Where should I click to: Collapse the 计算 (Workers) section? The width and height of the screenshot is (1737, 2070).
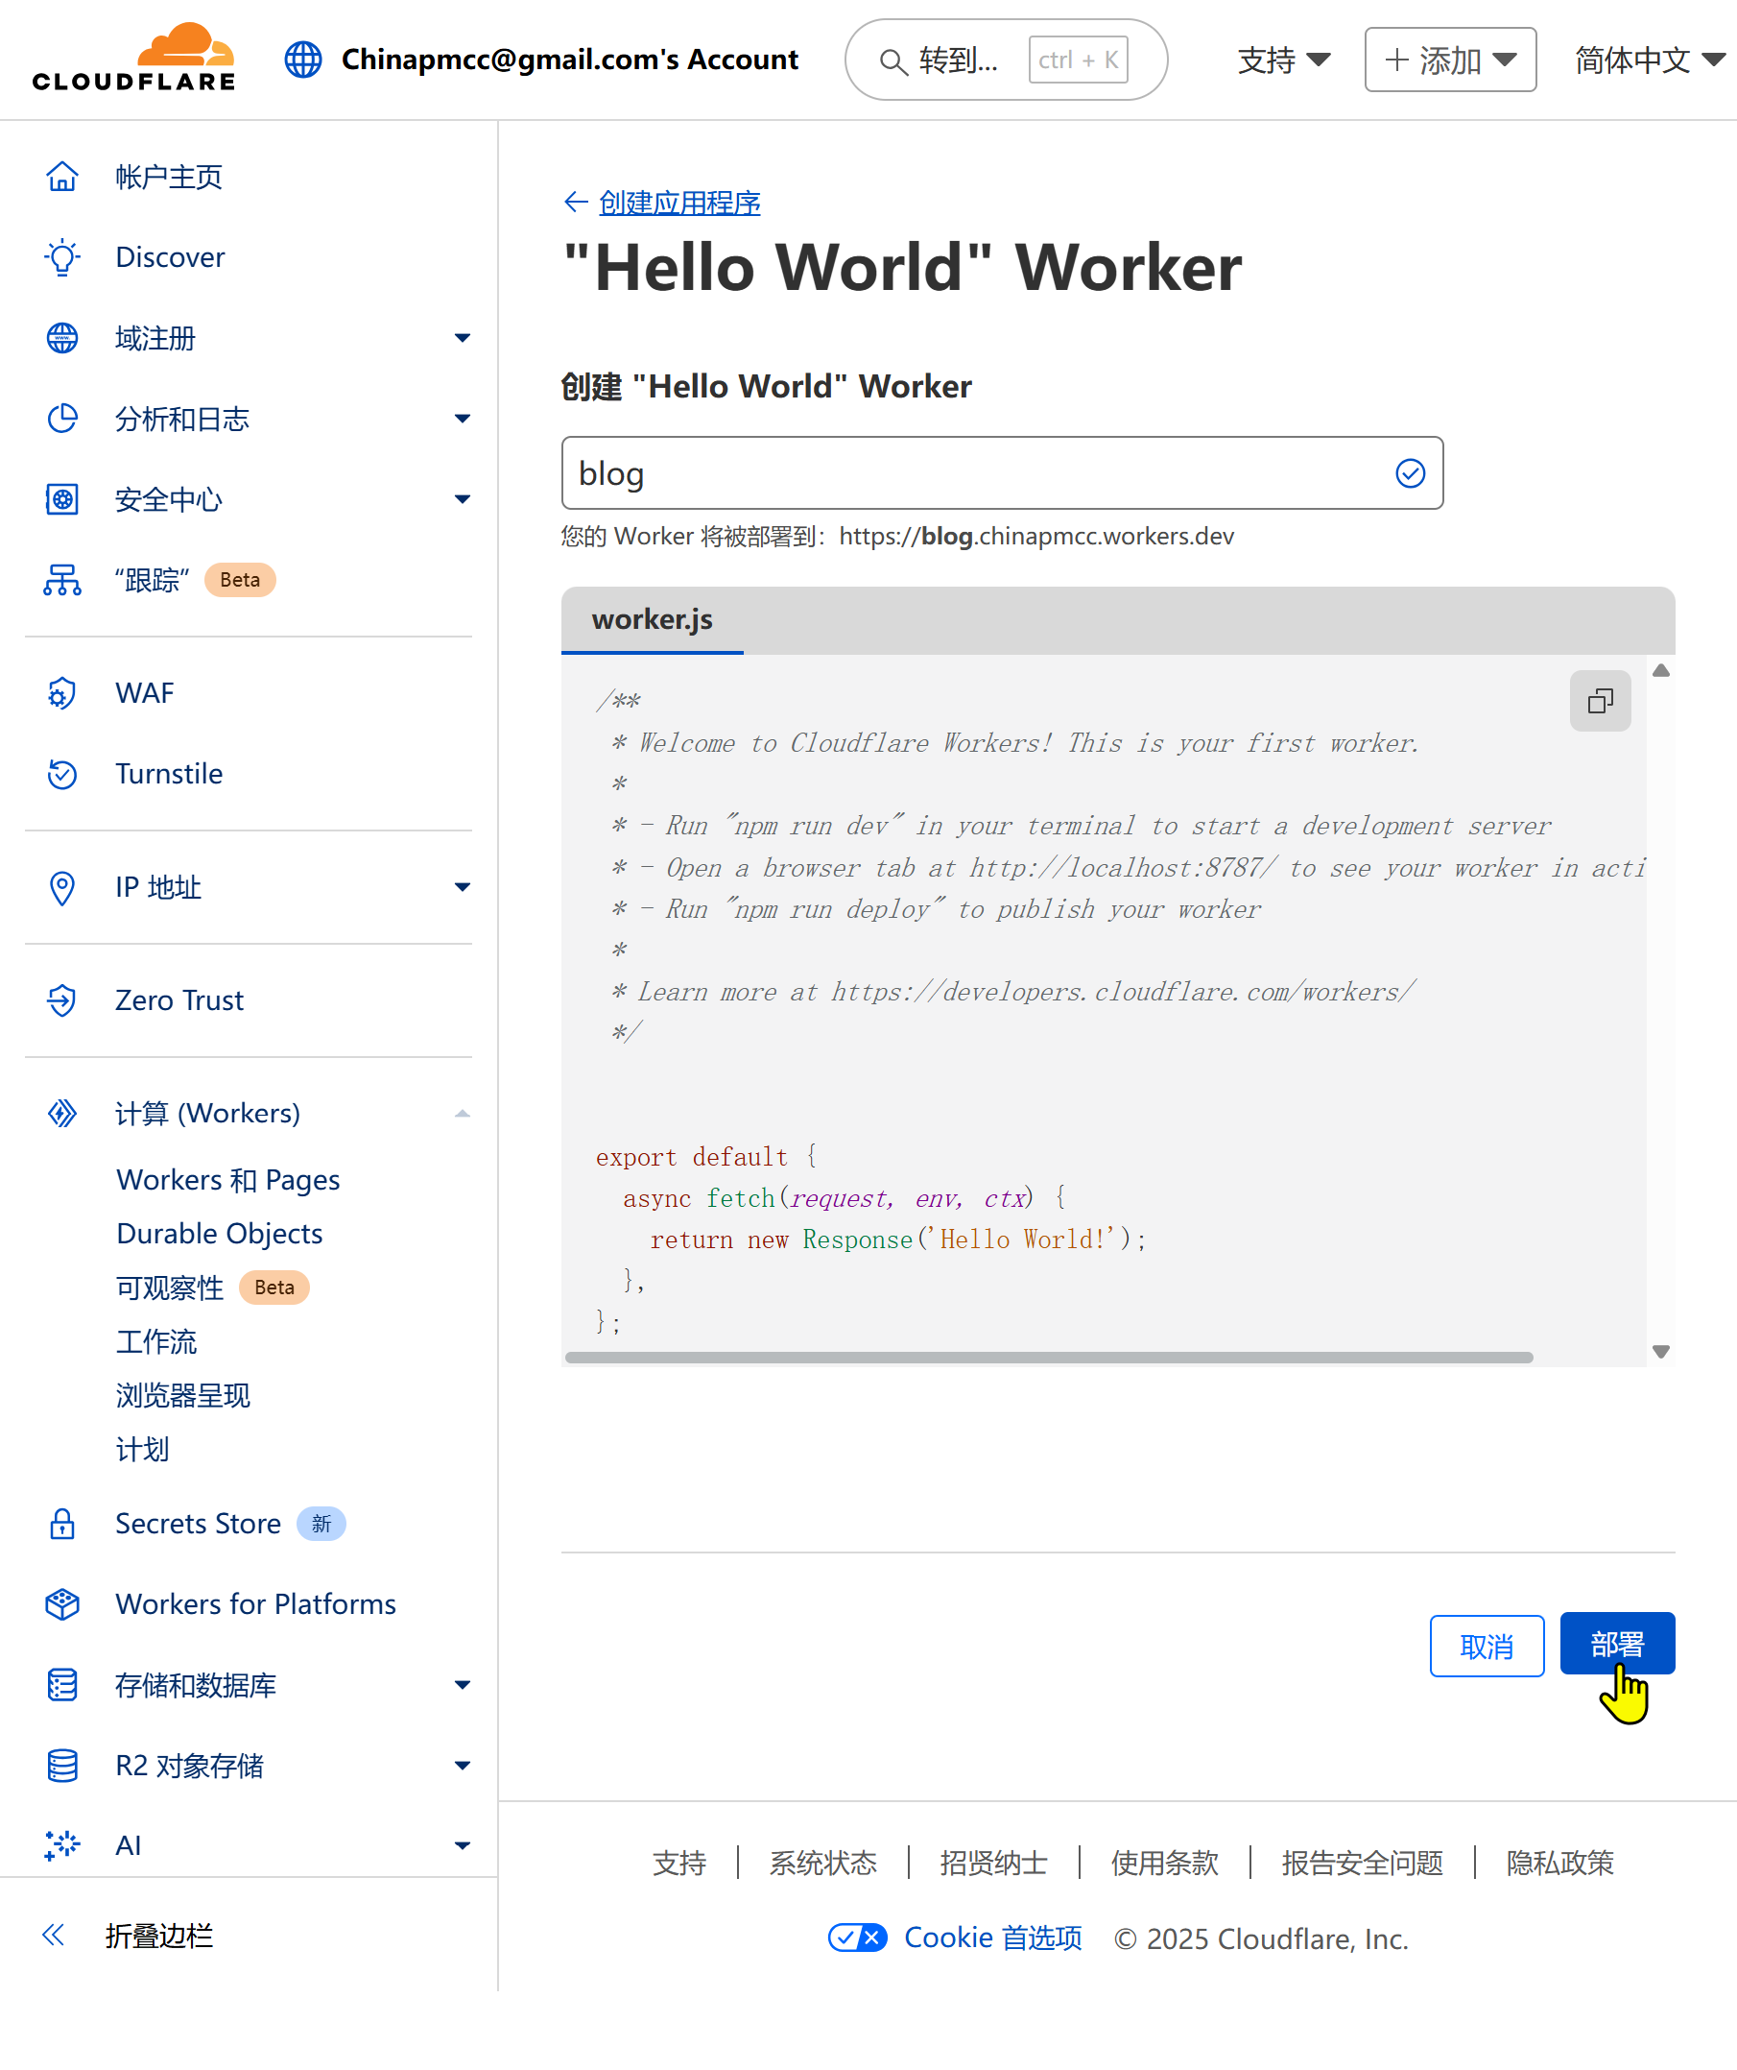click(x=461, y=1114)
